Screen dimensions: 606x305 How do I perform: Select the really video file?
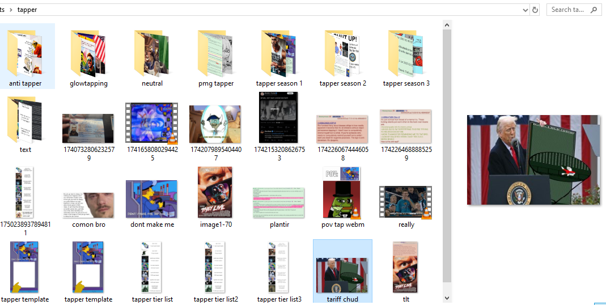coord(406,202)
